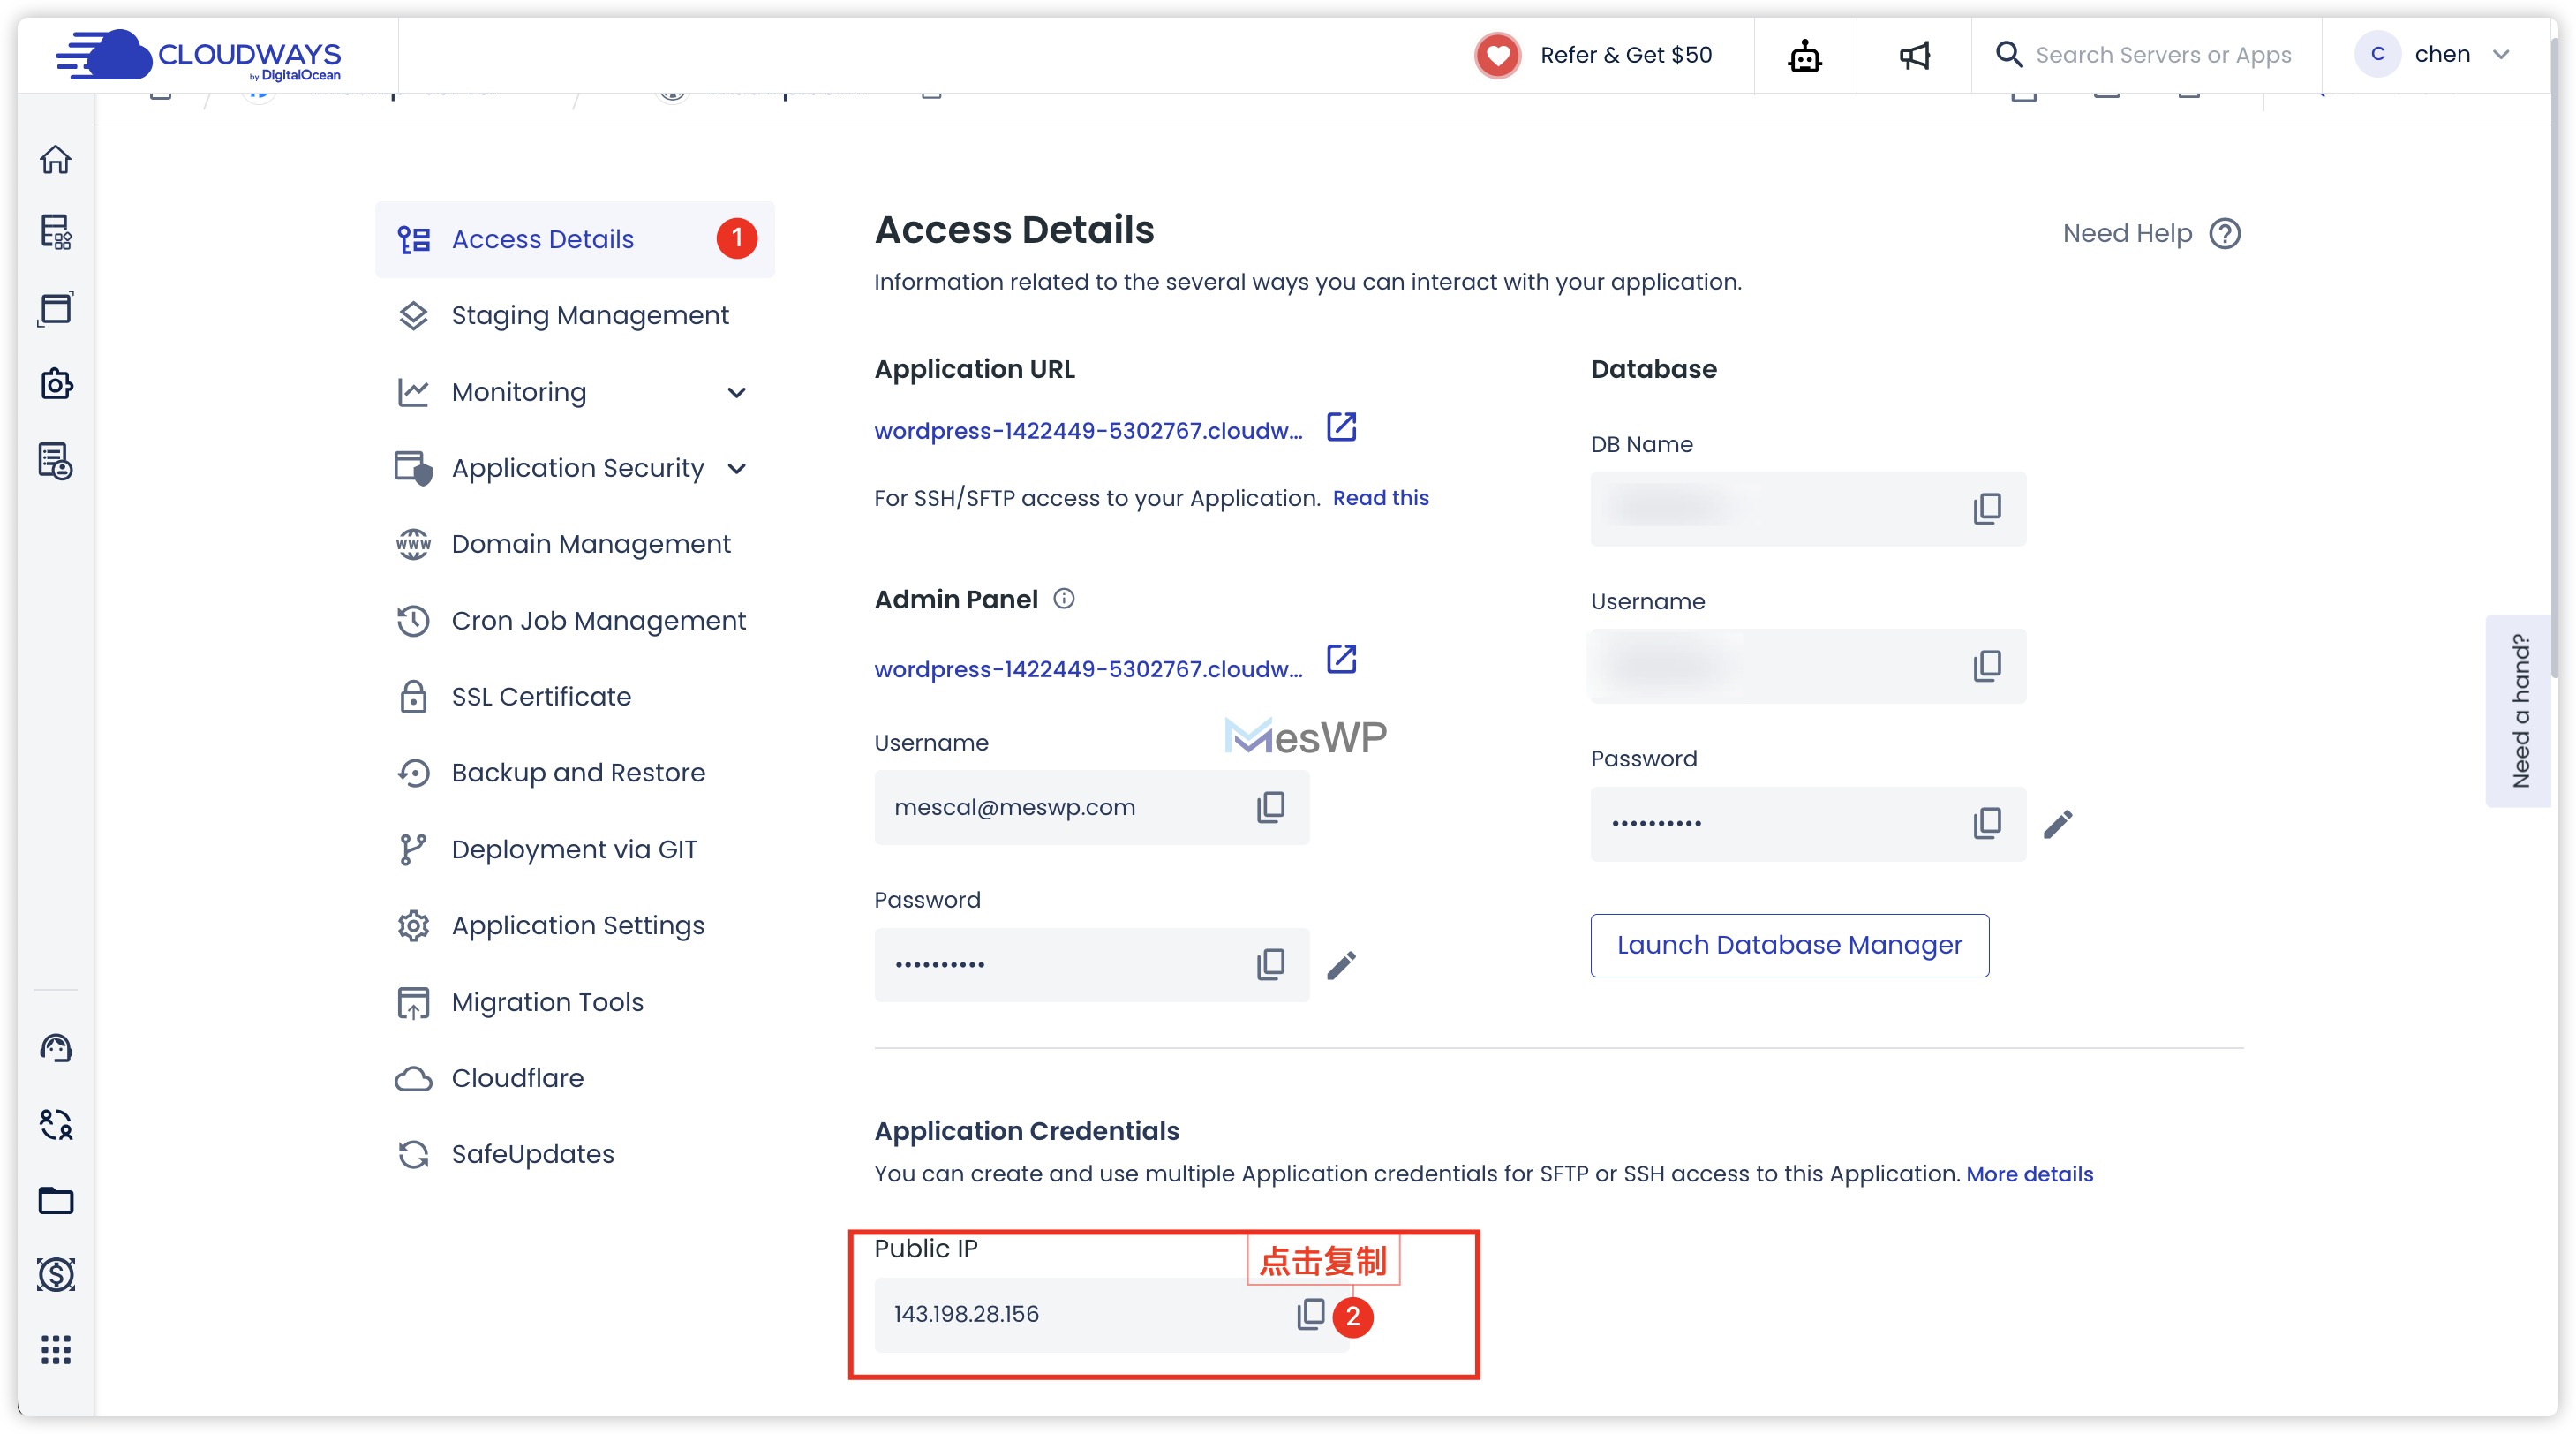Open the team members icon in sidebar
This screenshot has height=1434, width=2576.
[x=56, y=1124]
